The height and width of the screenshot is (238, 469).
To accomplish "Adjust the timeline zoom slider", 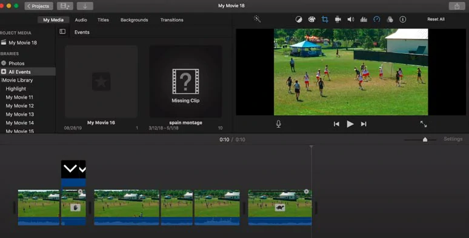I will (425, 139).
